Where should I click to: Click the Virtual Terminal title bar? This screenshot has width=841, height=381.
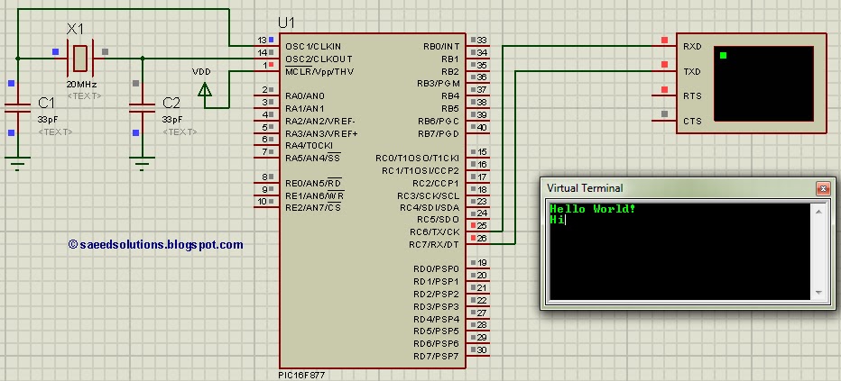click(680, 188)
